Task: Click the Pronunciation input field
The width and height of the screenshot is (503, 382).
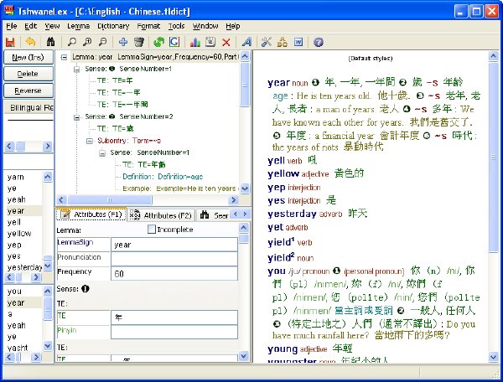Action: pos(174,259)
